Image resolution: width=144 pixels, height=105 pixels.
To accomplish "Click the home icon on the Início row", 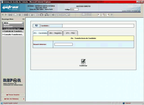I will click(x=23, y=23).
